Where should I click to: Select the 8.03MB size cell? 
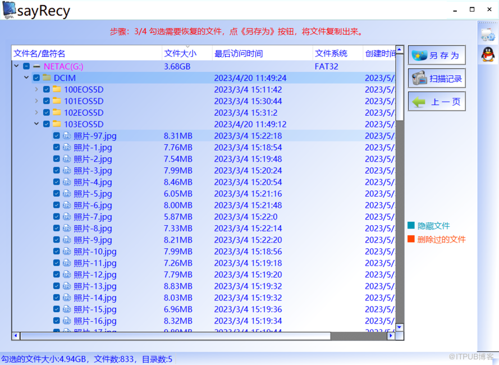(178, 298)
